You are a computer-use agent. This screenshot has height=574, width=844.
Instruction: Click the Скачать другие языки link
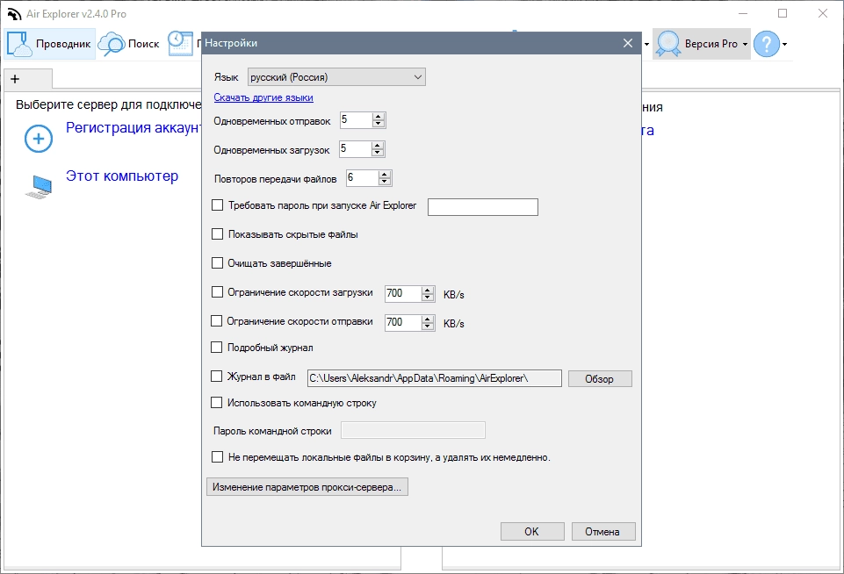click(x=263, y=97)
